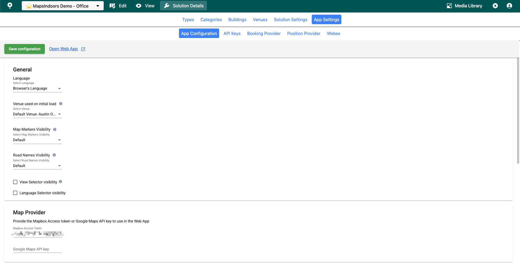Enable the Language Selector visibility checkbox
This screenshot has width=520, height=264.
[15, 193]
